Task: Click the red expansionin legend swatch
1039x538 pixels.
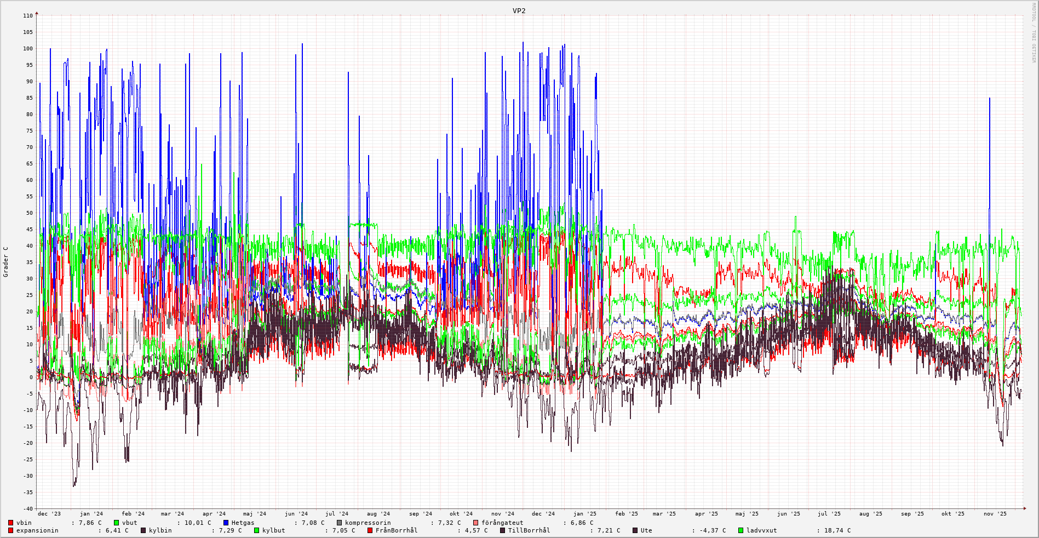Action: [11, 530]
